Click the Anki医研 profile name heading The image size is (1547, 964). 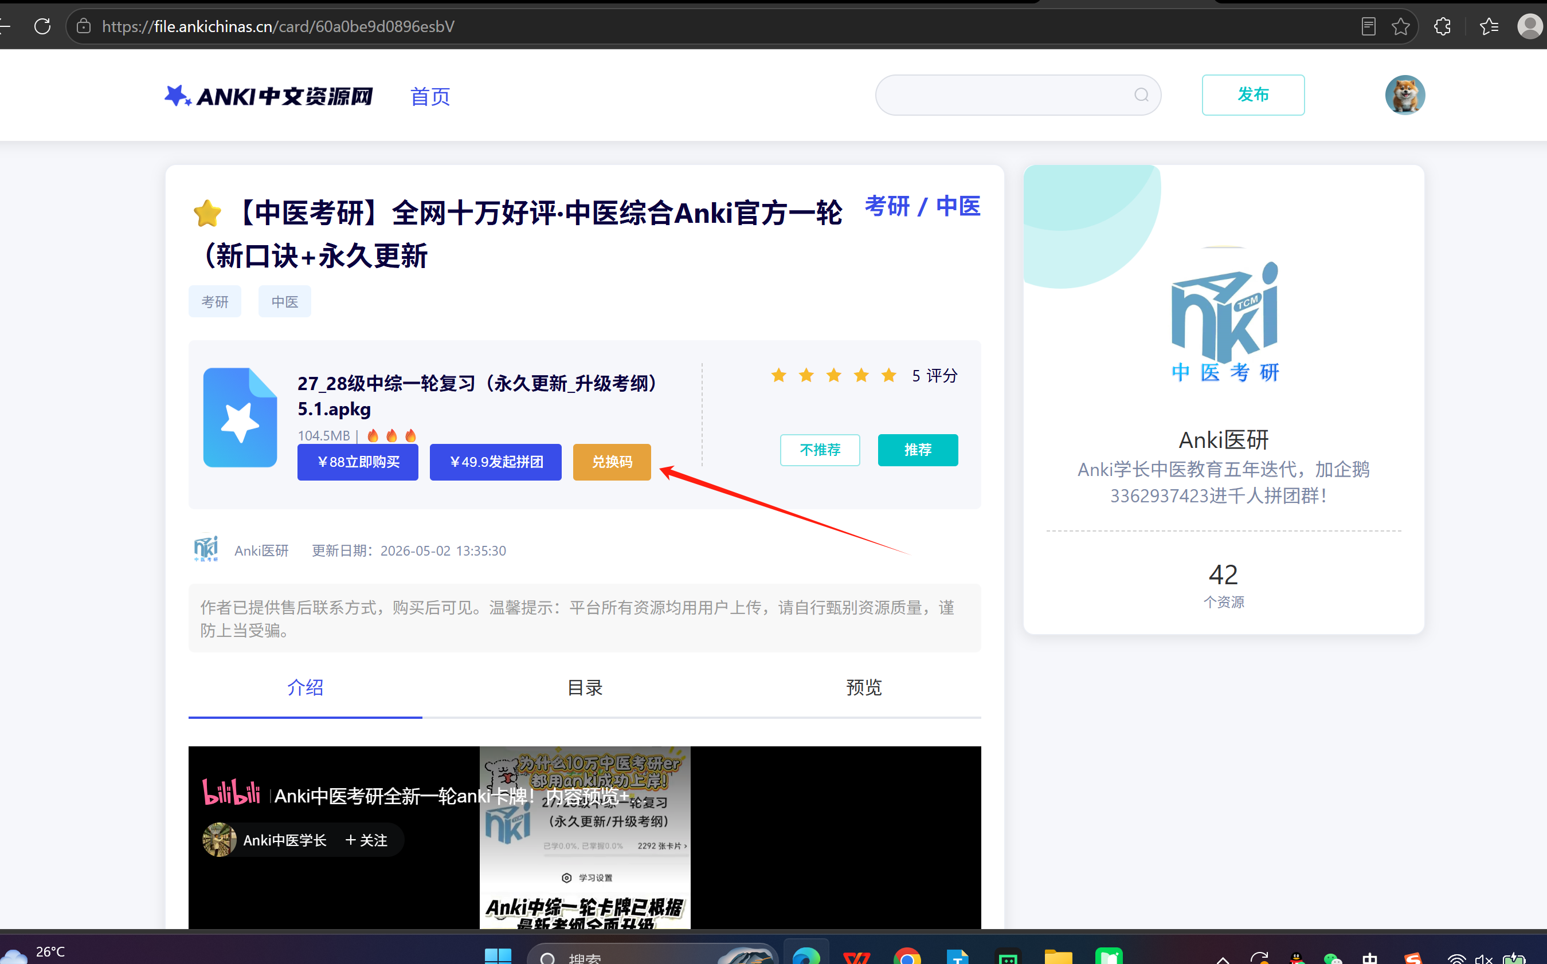click(1224, 439)
